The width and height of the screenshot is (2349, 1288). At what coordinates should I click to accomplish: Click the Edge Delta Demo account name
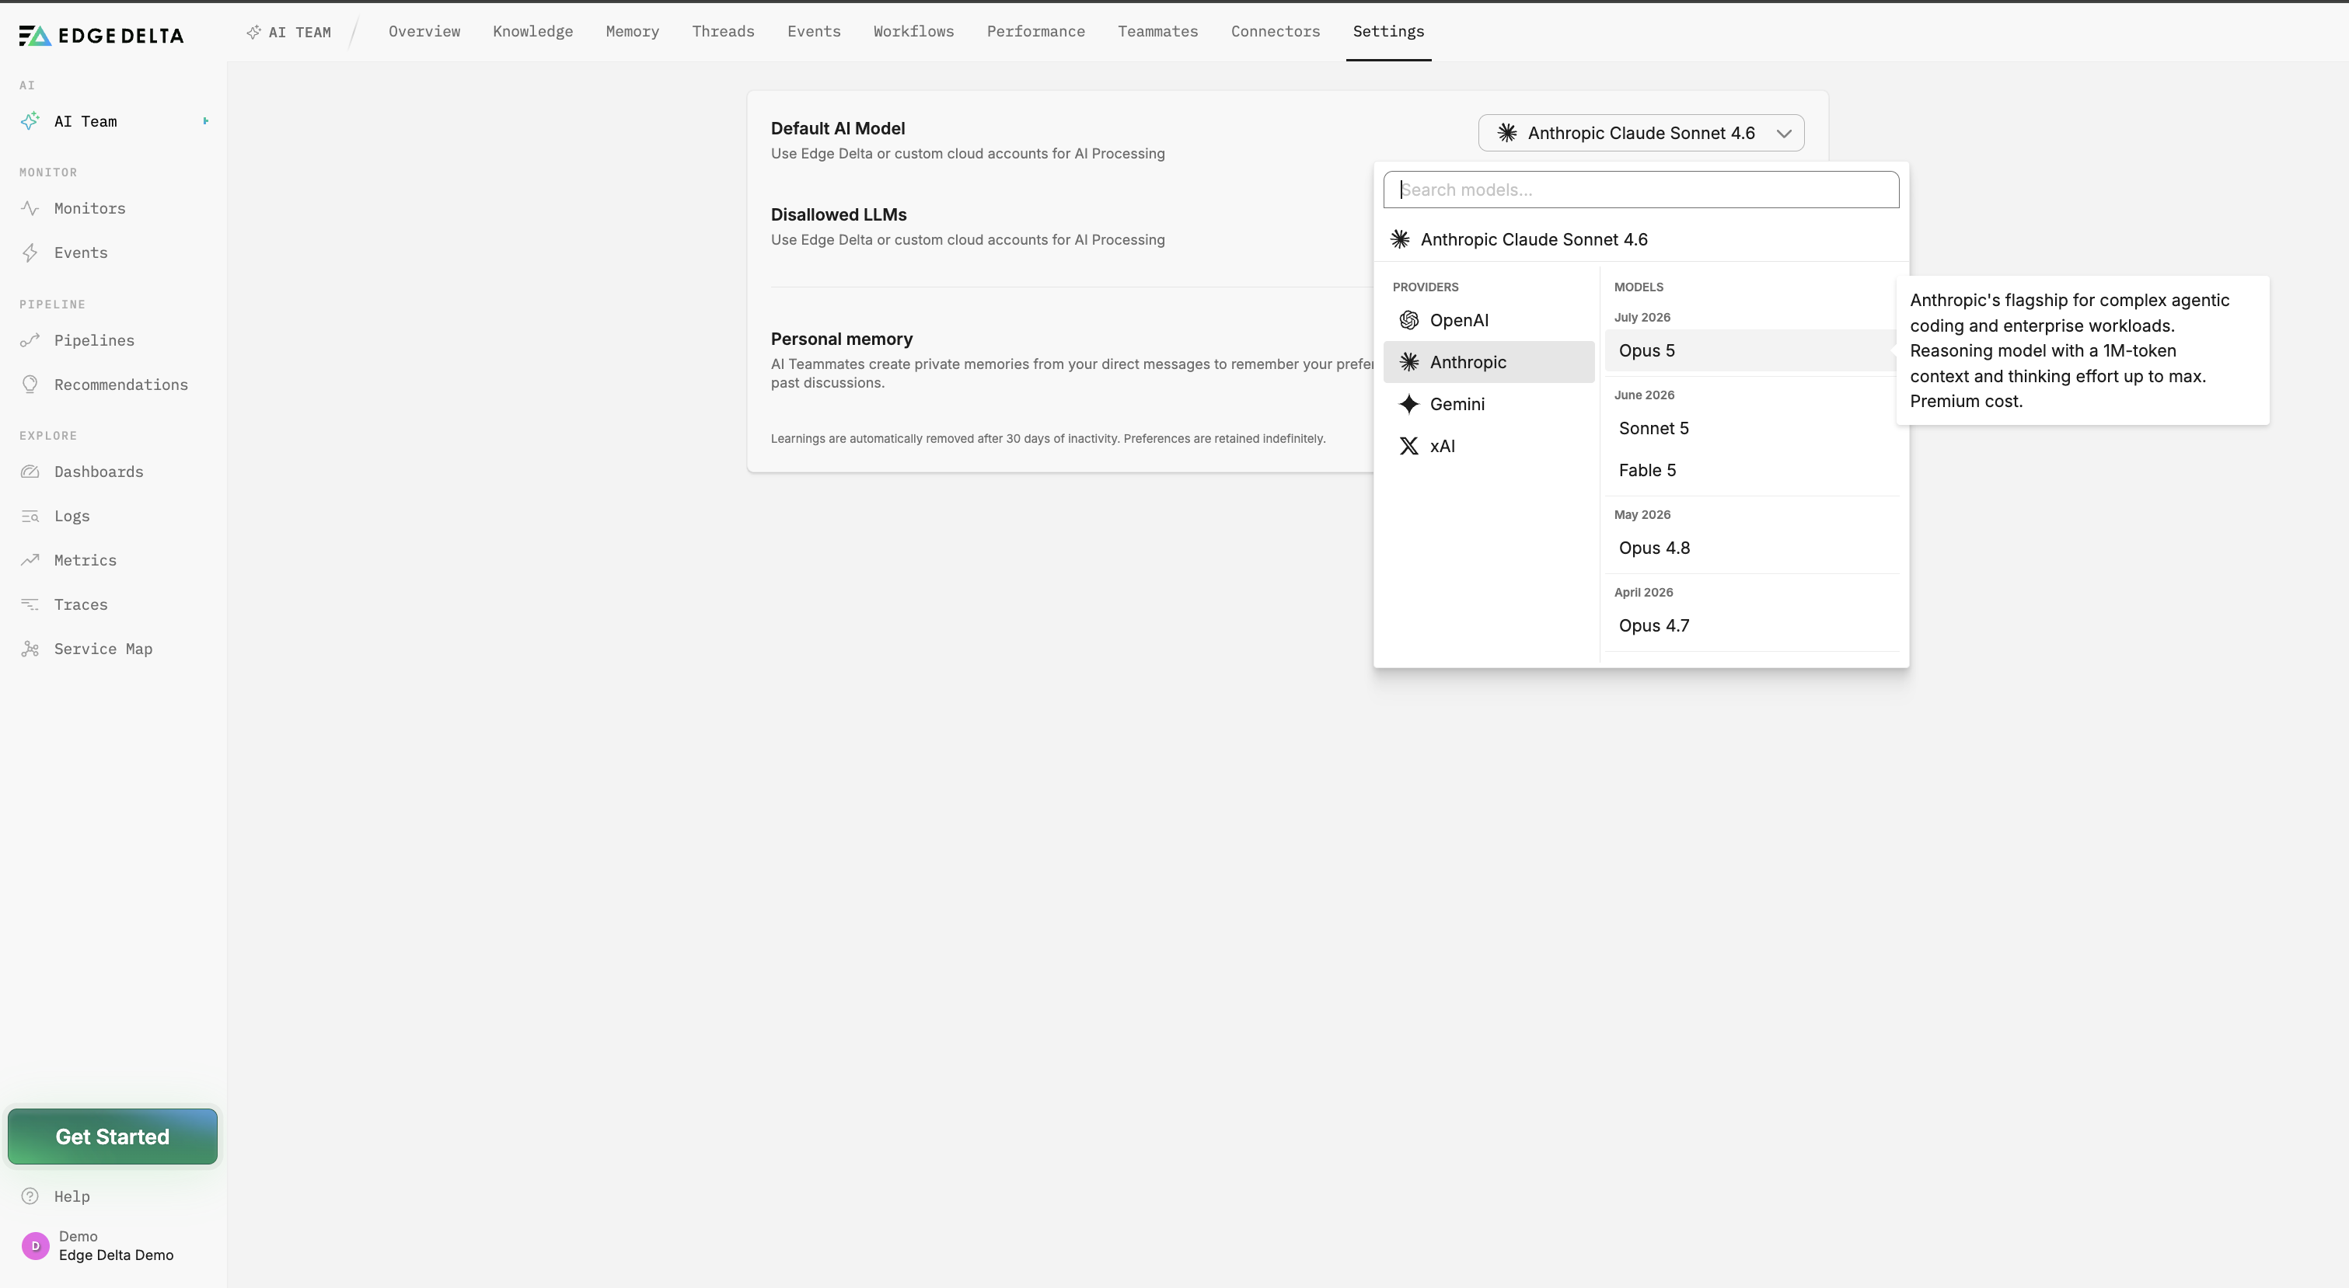[116, 1255]
